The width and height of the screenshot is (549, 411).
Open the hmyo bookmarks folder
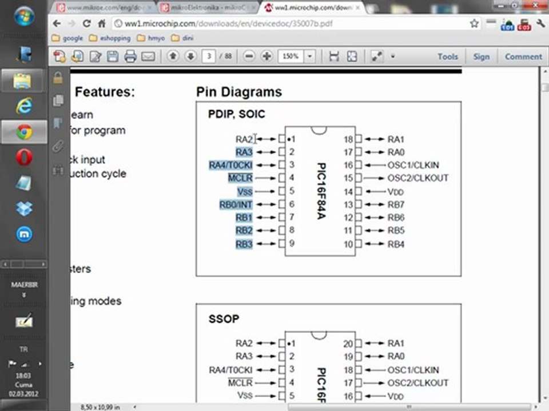coord(150,38)
